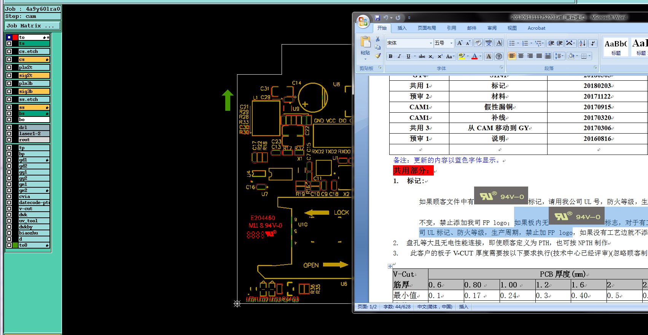The height and width of the screenshot is (335, 648).
Task: Click the Job Matrix button
Action: click(x=33, y=26)
